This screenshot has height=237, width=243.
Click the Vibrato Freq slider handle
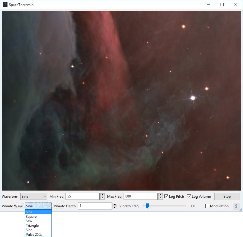tap(147, 206)
